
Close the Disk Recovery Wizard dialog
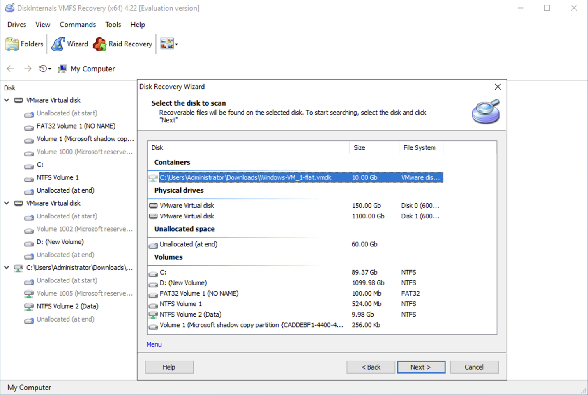pos(498,87)
